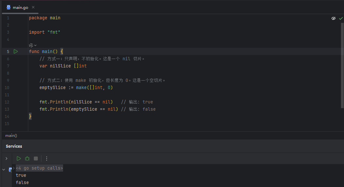Close the main.go editor tab

(x=33, y=7)
